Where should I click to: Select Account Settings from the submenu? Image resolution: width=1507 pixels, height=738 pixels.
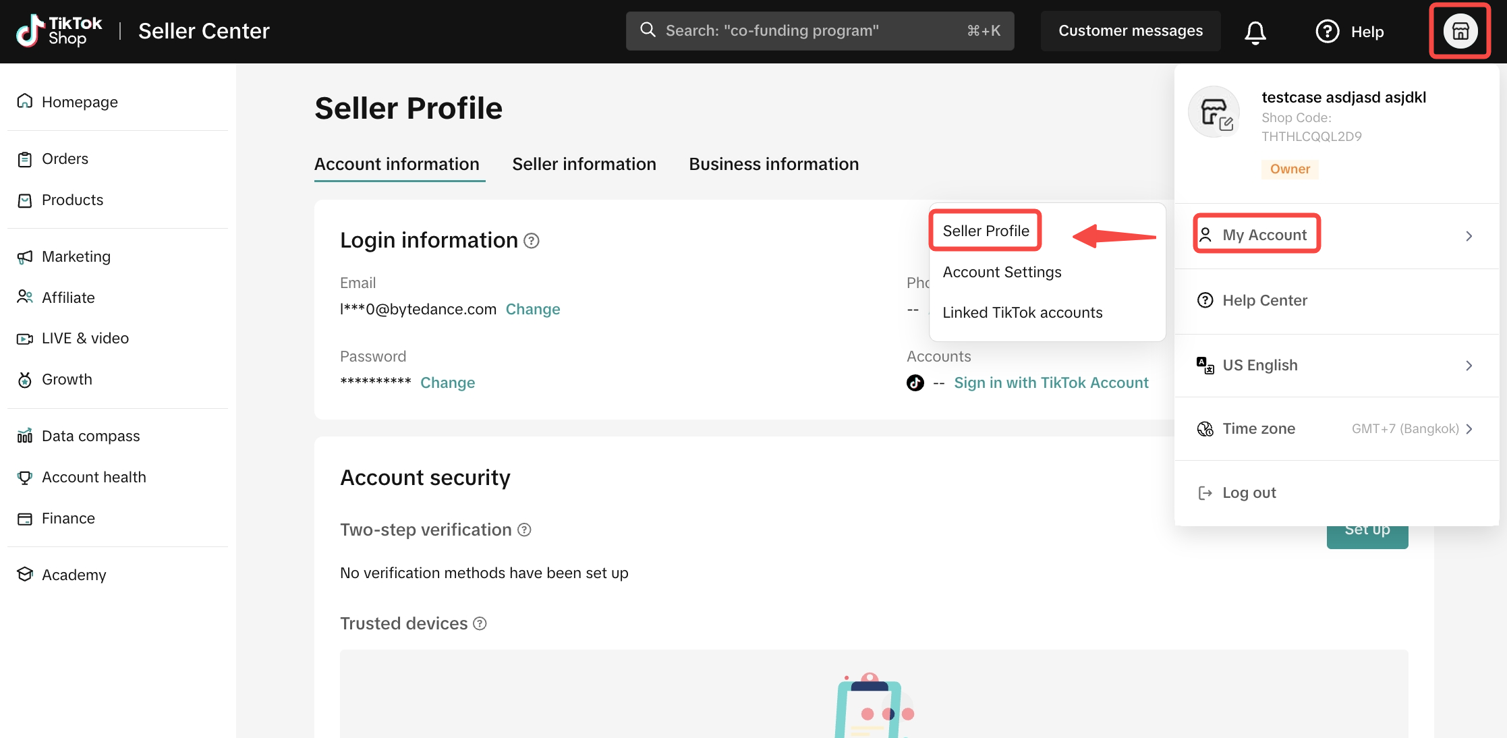[x=1002, y=273]
